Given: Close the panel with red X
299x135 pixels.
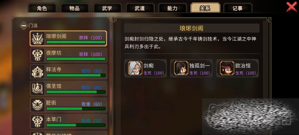Looking at the screenshot, I should [x=292, y=7].
